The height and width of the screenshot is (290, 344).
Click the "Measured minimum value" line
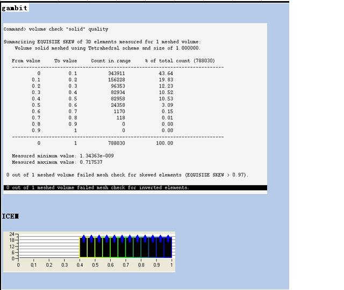click(x=62, y=156)
